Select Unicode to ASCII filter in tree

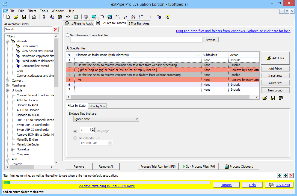(x=28, y=115)
